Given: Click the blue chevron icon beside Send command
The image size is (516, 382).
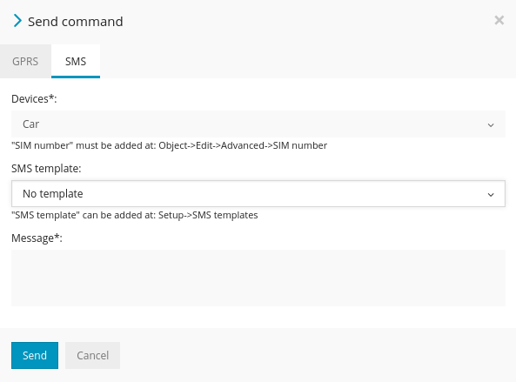Looking at the screenshot, I should 17,21.
